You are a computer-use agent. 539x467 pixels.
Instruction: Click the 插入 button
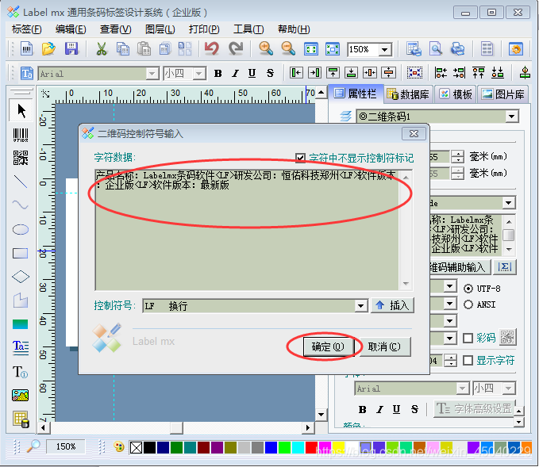click(x=392, y=305)
